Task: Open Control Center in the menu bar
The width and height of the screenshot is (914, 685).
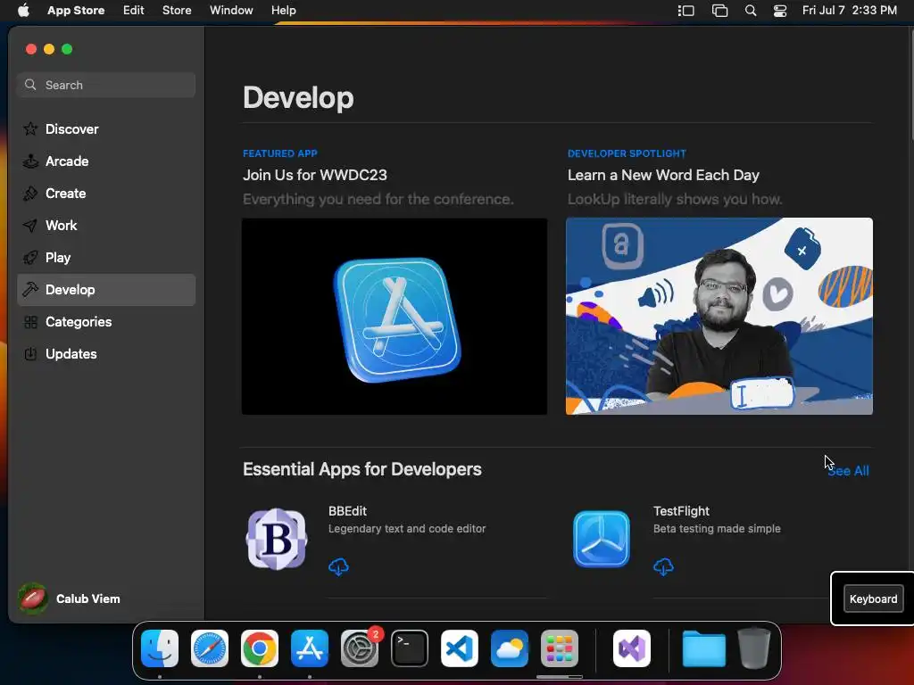Action: (780, 11)
